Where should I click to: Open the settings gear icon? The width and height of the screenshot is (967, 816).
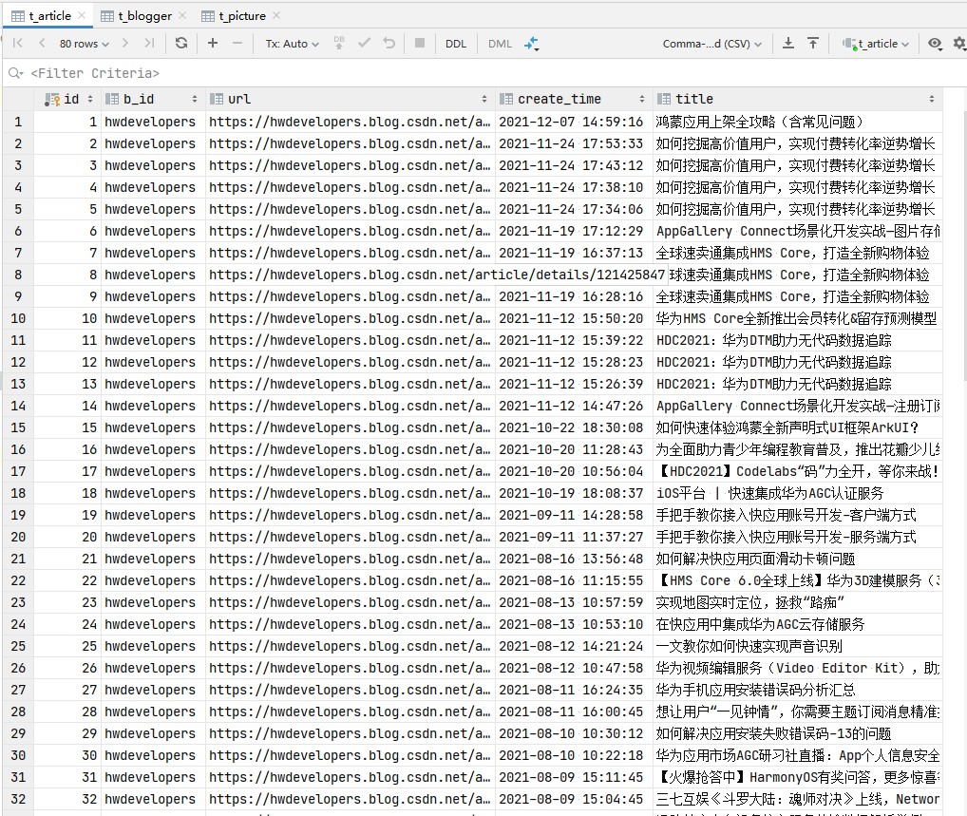[959, 43]
